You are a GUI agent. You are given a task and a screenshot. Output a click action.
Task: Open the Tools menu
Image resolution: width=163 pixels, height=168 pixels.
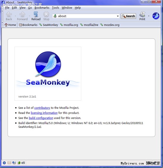[x=55, y=8]
